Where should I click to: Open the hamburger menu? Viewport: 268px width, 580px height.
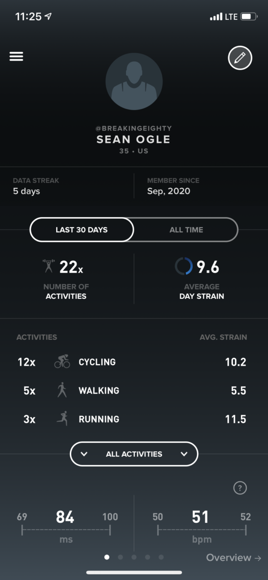16,56
